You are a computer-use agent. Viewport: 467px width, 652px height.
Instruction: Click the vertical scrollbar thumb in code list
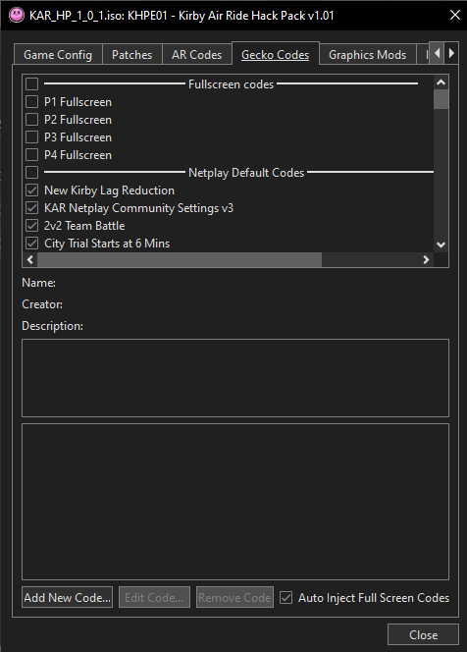pos(441,99)
